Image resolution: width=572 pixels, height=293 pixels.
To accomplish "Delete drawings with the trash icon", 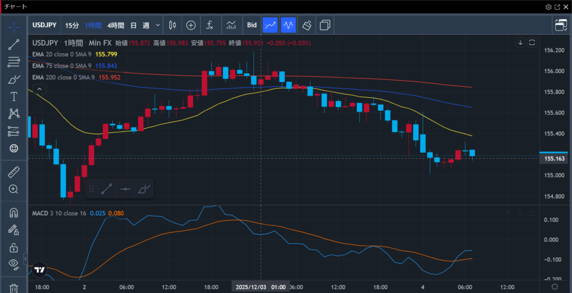I will [x=14, y=287].
